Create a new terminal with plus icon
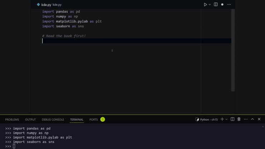 222,119
